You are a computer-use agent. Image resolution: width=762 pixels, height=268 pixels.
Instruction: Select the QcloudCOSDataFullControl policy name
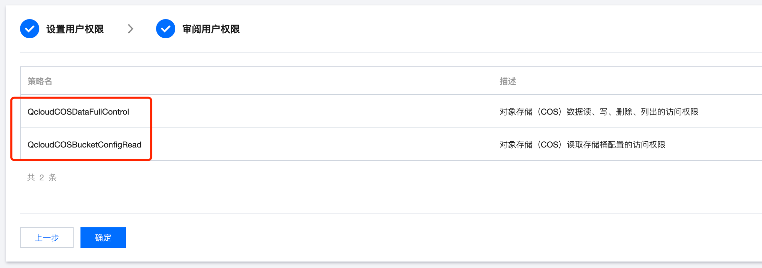tap(78, 112)
